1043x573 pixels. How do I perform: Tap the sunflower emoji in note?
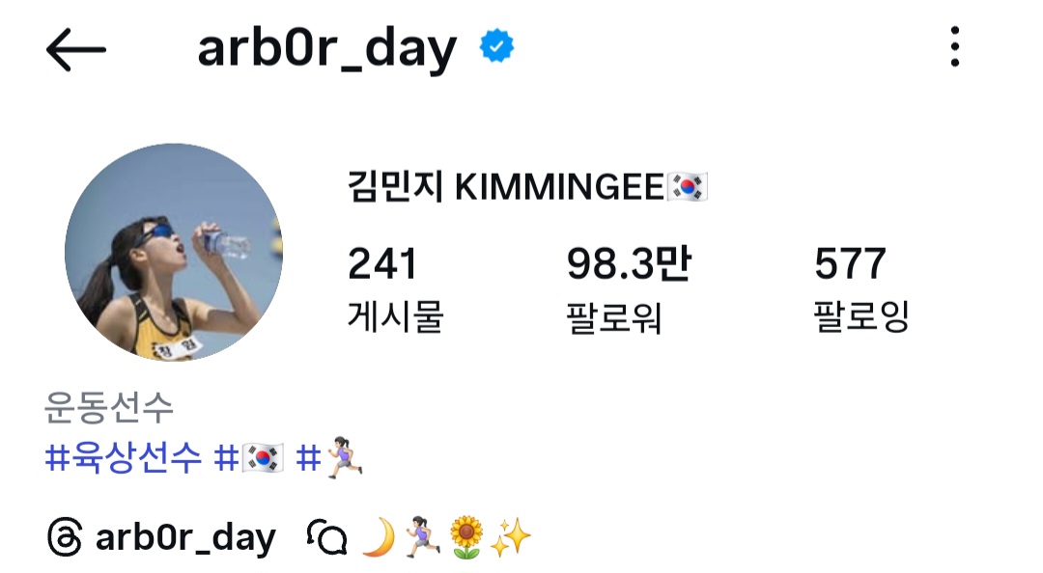click(465, 537)
